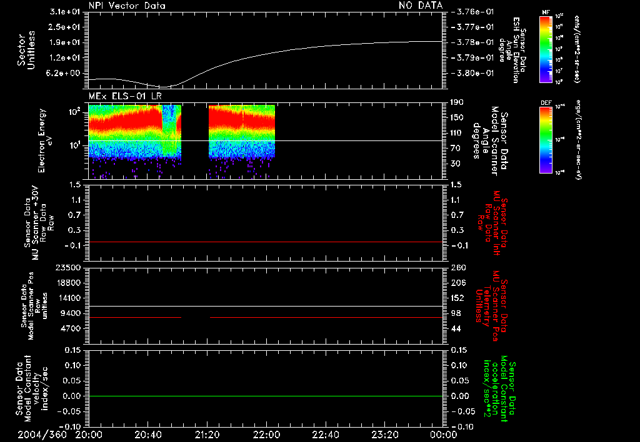Screen dimensions: 640x442
Task: Click the '-3.80e-01' elevation tick value
Action: tap(472, 73)
